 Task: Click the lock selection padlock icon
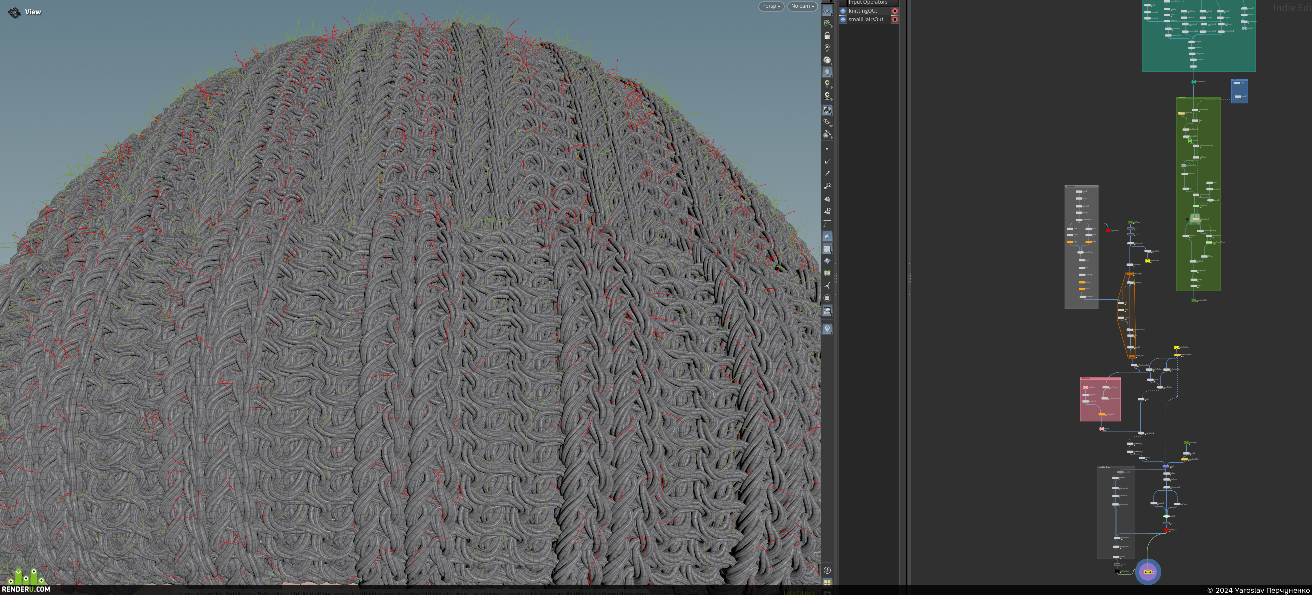[x=827, y=36]
